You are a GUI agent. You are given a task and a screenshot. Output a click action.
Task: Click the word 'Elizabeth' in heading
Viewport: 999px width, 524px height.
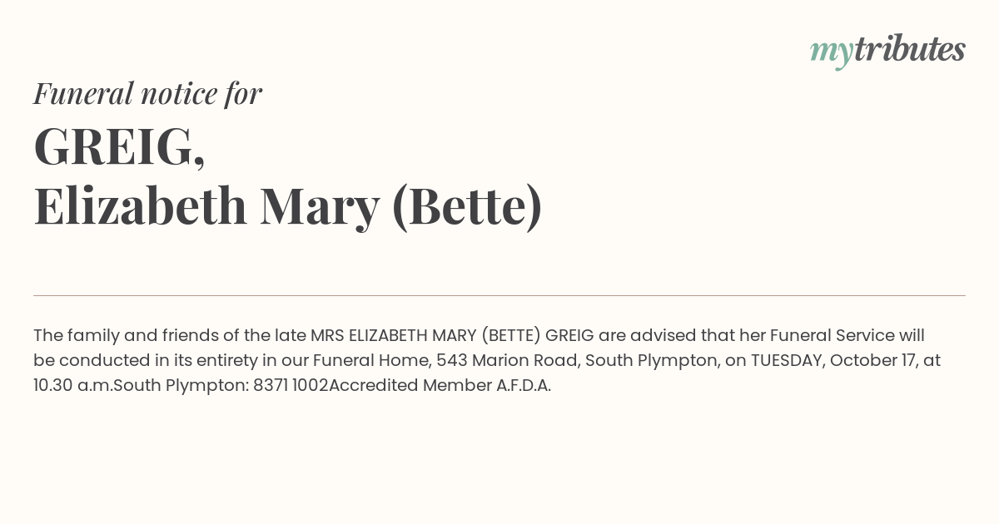(x=141, y=206)
